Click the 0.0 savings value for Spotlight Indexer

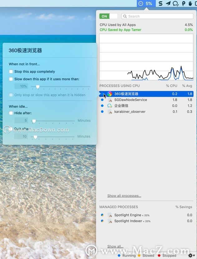(190, 221)
